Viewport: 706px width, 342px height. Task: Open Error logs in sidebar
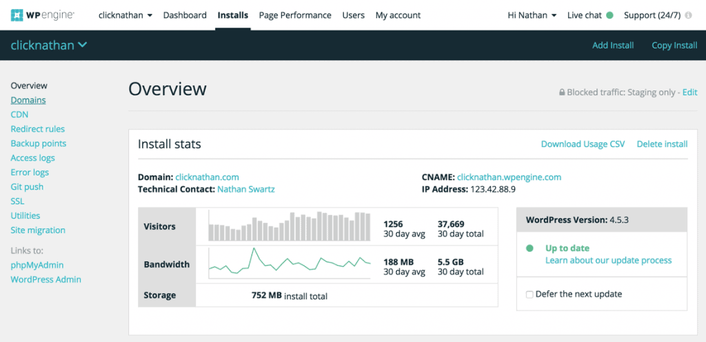click(30, 172)
